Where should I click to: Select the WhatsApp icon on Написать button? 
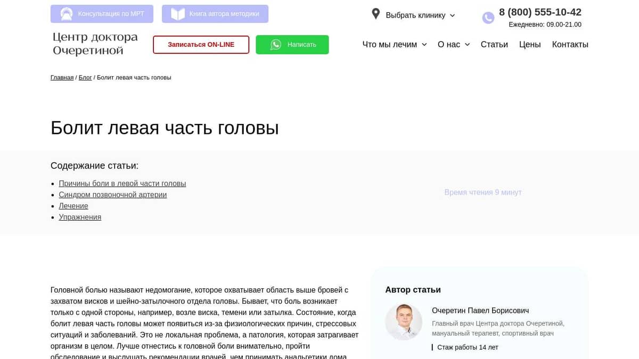coord(276,45)
